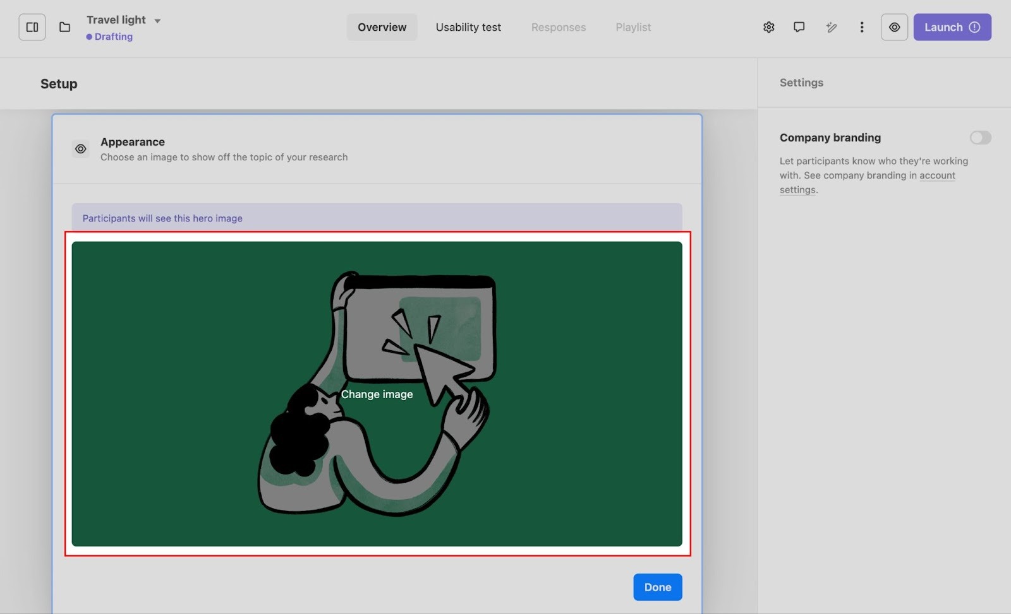Viewport: 1011px width, 614px height.
Task: Click the blue Done button
Action: coord(657,587)
